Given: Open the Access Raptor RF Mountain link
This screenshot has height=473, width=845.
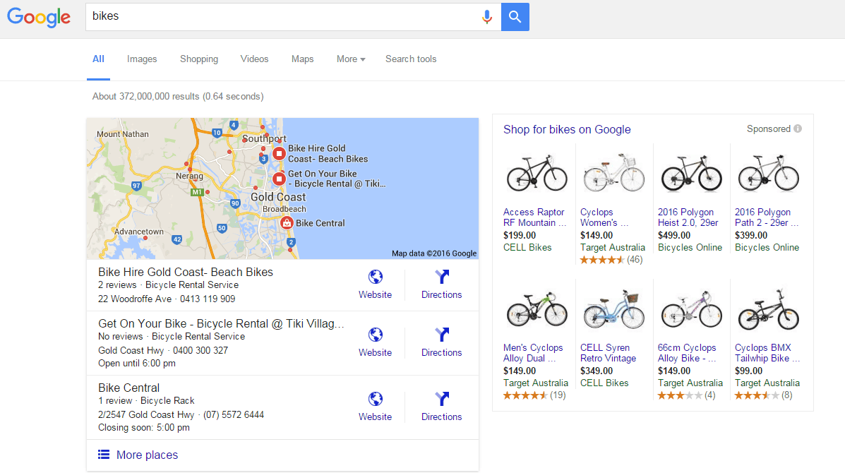Looking at the screenshot, I should tap(534, 217).
